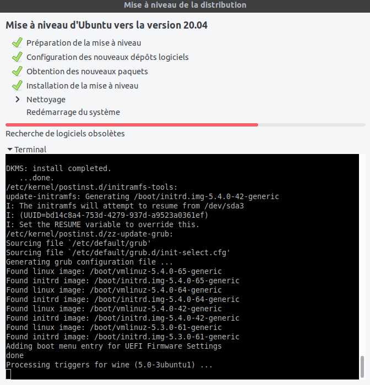The width and height of the screenshot is (370, 385).
Task: Collapse the Terminal disclosure triangle
Action: [x=9, y=150]
